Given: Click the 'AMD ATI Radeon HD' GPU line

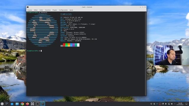Looking at the screenshot, I should [x=79, y=39].
